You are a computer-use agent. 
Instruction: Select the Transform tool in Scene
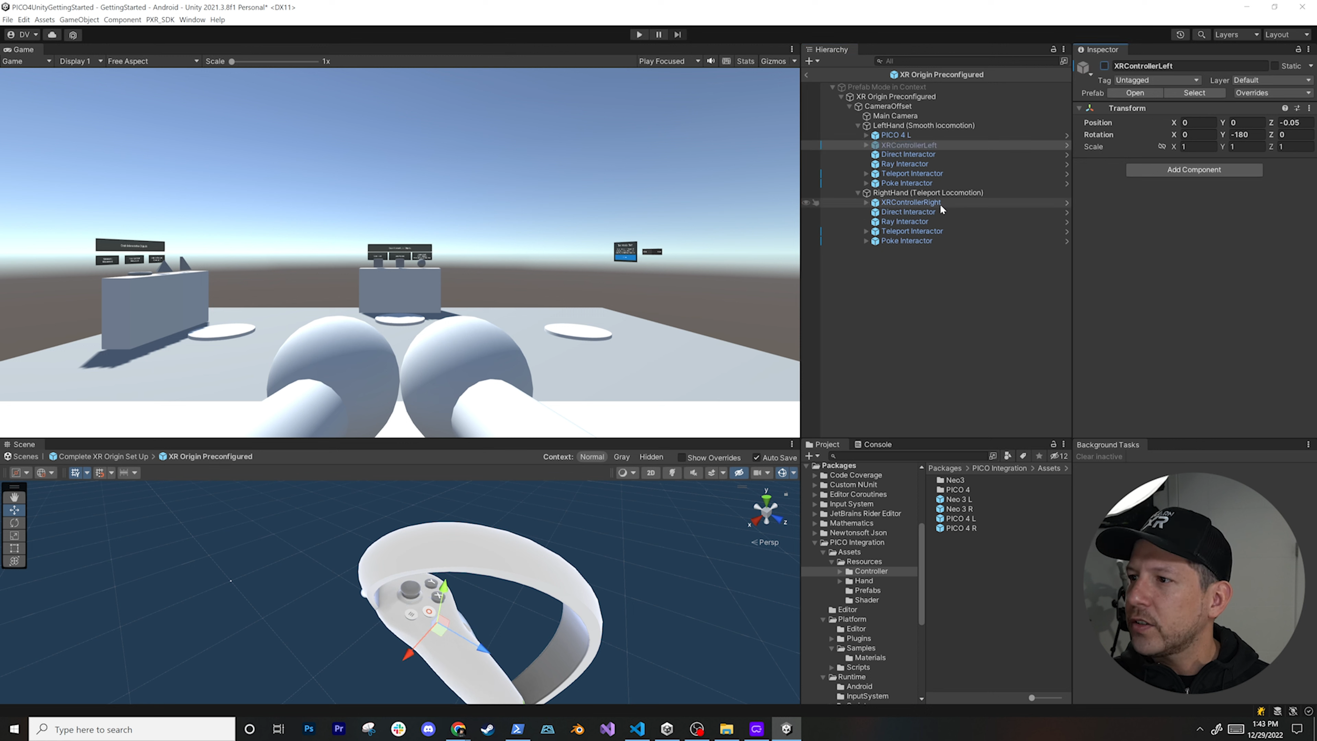pyautogui.click(x=14, y=561)
